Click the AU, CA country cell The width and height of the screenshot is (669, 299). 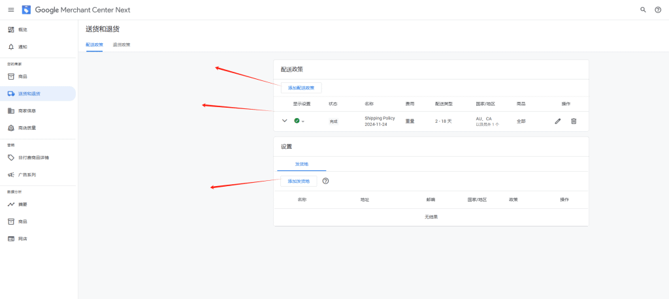487,121
